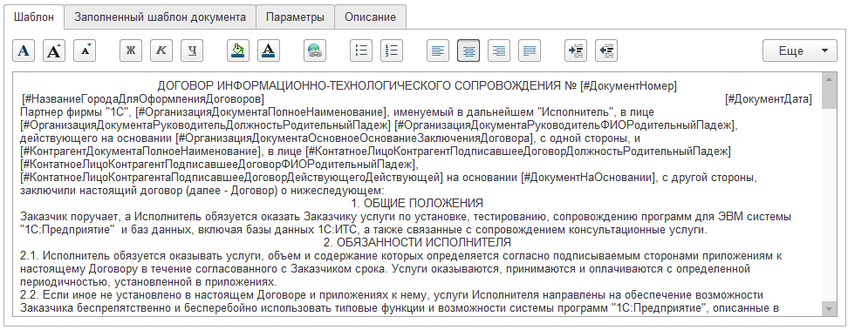Toggle underline formatting (Ч)
The height and width of the screenshot is (330, 848).
[192, 51]
